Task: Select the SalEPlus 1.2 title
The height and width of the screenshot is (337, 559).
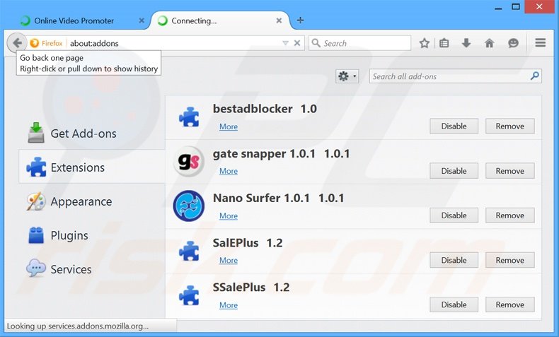Action: tap(248, 243)
